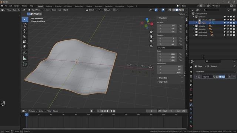Select the Add Cube tool
This screenshot has height=133, width=237.
[x=25, y=64]
